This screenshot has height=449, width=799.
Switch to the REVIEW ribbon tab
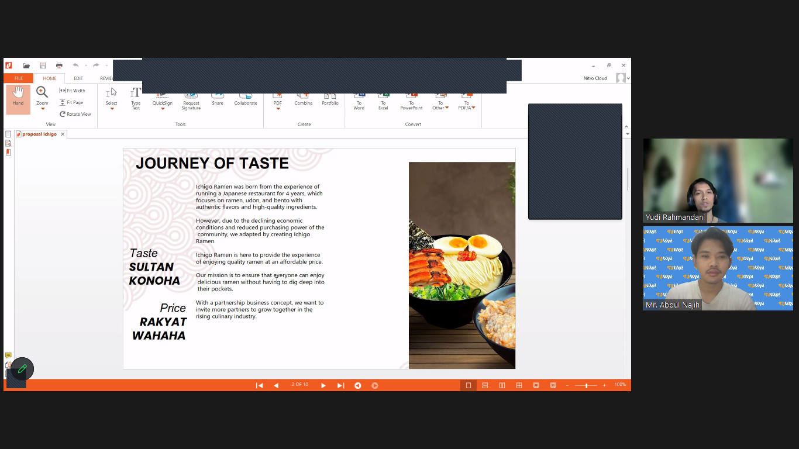pyautogui.click(x=106, y=78)
